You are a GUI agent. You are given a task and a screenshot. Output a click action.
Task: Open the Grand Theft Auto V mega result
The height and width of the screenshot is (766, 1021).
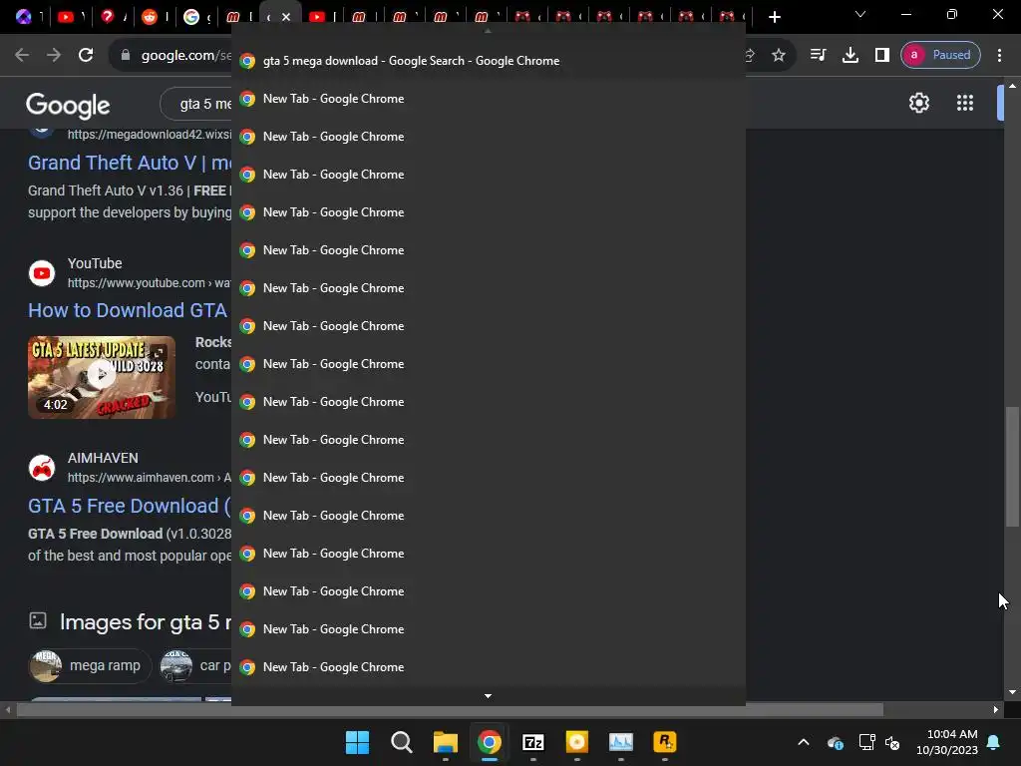(x=130, y=163)
